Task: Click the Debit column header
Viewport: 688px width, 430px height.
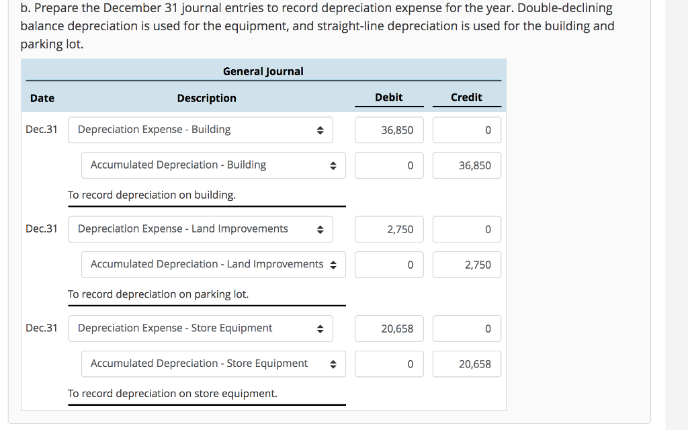Action: click(389, 97)
